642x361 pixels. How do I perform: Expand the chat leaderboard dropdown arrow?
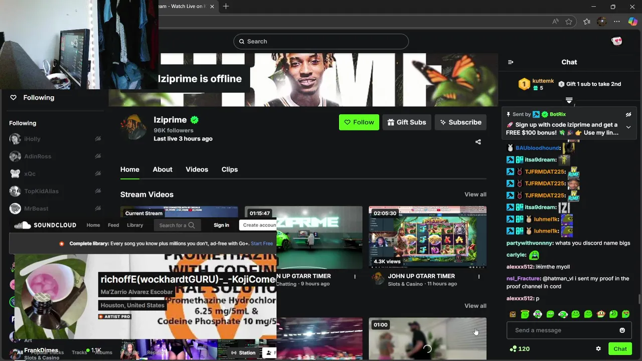pyautogui.click(x=569, y=101)
